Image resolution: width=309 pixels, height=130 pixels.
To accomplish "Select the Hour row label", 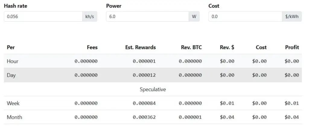I will pos(13,61).
